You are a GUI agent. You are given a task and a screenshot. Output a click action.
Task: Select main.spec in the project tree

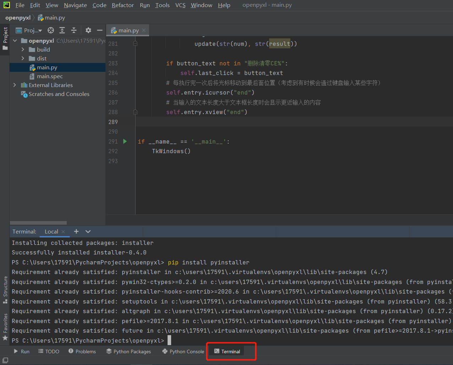58,76
